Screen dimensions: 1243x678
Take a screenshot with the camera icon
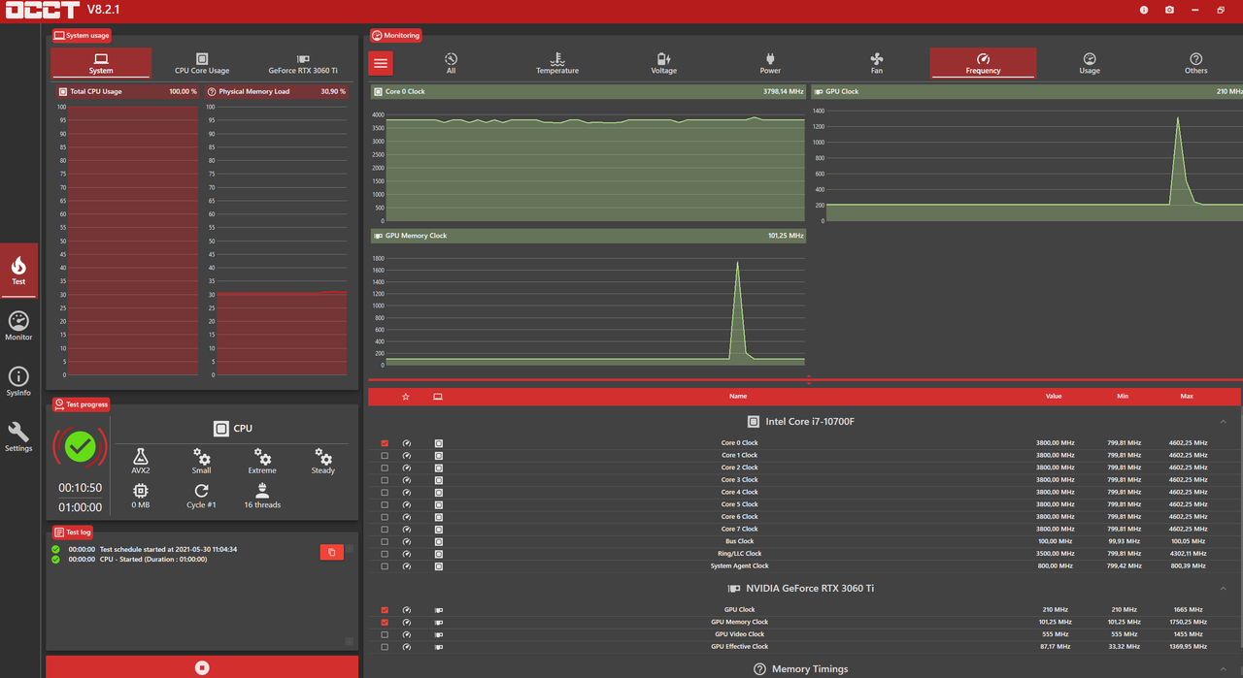1169,10
